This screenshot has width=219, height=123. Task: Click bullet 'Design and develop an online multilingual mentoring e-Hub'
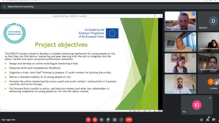(x=44, y=64)
